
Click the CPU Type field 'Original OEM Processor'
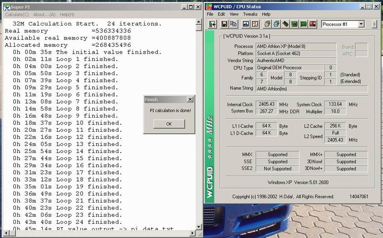pyautogui.click(x=290, y=67)
